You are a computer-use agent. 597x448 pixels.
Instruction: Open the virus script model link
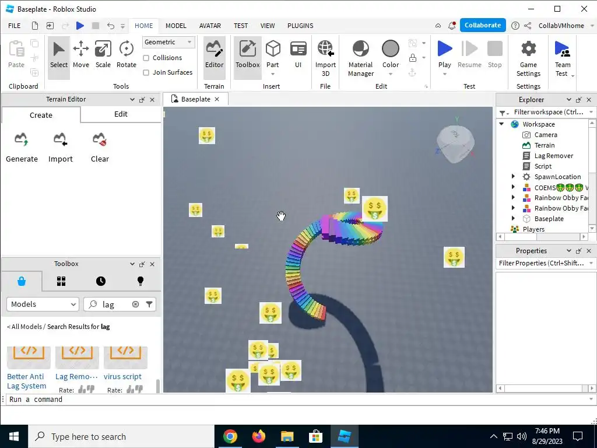(122, 376)
